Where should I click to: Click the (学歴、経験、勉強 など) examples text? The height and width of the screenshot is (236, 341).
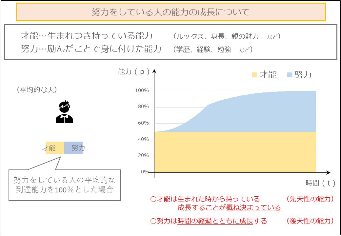[x=213, y=49]
